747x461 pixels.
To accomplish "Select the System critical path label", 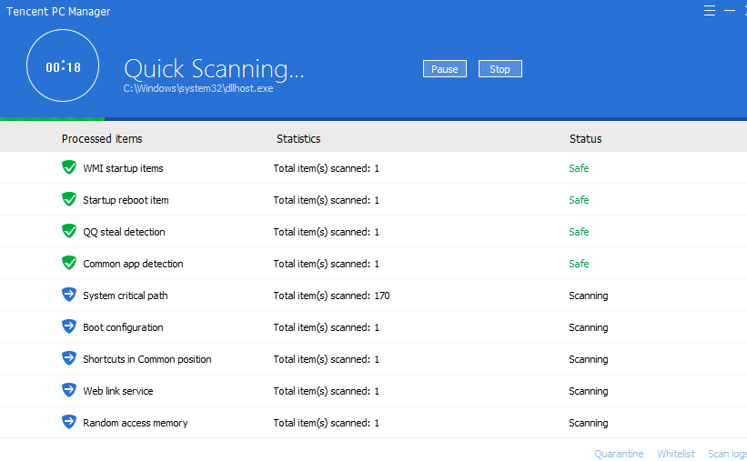I will point(126,296).
